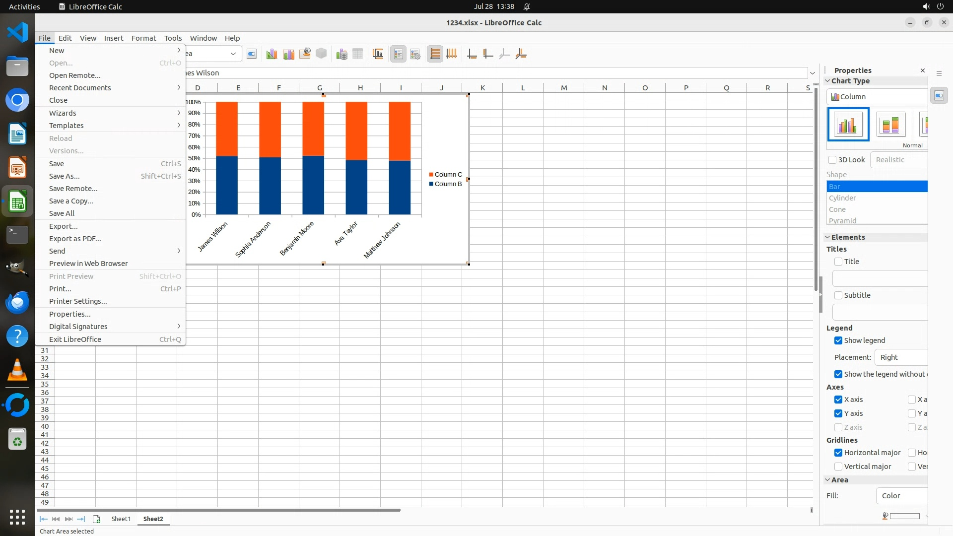This screenshot has width=953, height=536.
Task: Open legend Placement dropdown set to Right
Action: (901, 357)
